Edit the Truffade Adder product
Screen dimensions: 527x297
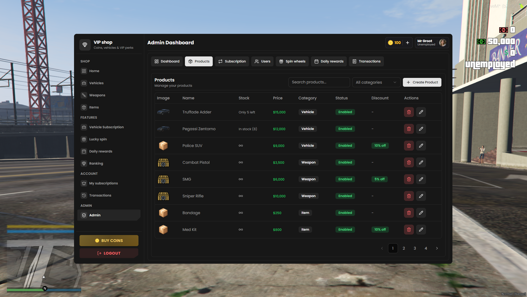coord(421,112)
